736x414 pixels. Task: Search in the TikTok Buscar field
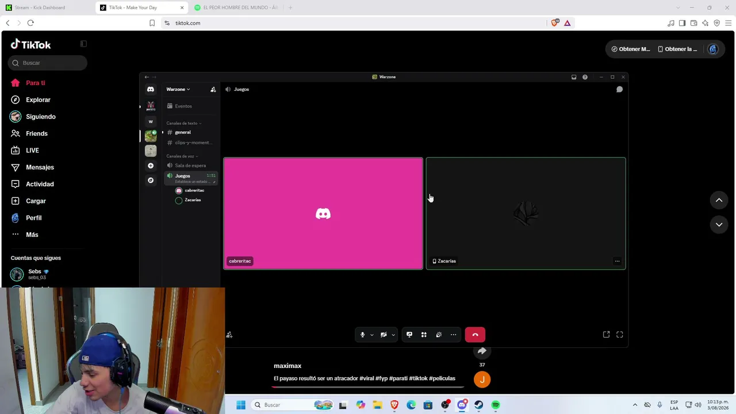point(48,63)
